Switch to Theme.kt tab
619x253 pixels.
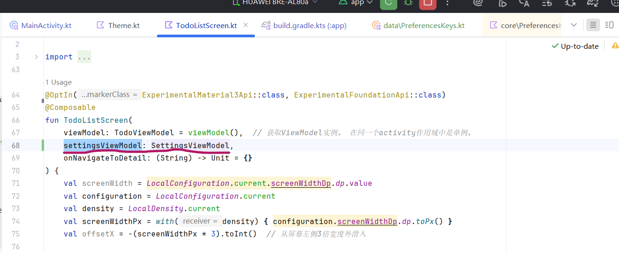118,25
